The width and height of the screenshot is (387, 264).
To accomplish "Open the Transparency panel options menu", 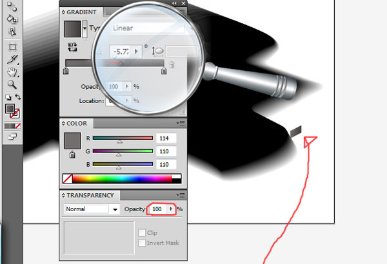I will pyautogui.click(x=181, y=196).
